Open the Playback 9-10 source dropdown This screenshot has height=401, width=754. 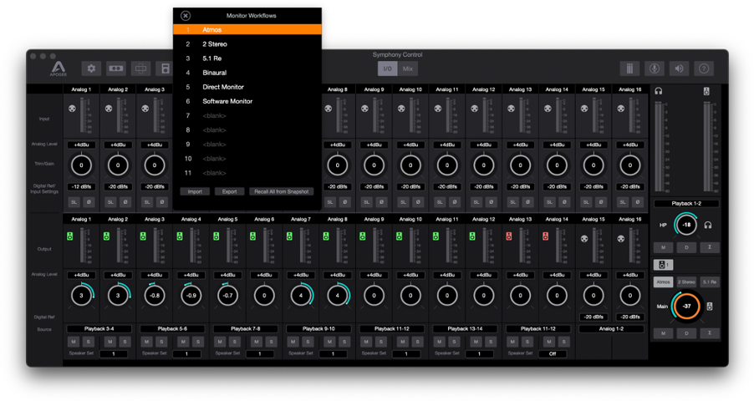click(318, 329)
